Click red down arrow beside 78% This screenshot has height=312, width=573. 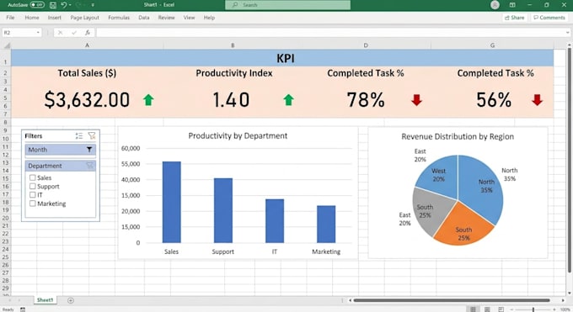416,99
